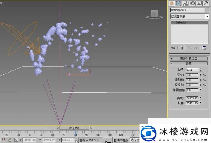
Task: Click the ViewCube in the viewport
Action: (x=154, y=14)
